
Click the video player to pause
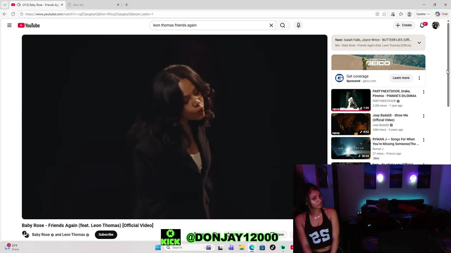click(174, 126)
